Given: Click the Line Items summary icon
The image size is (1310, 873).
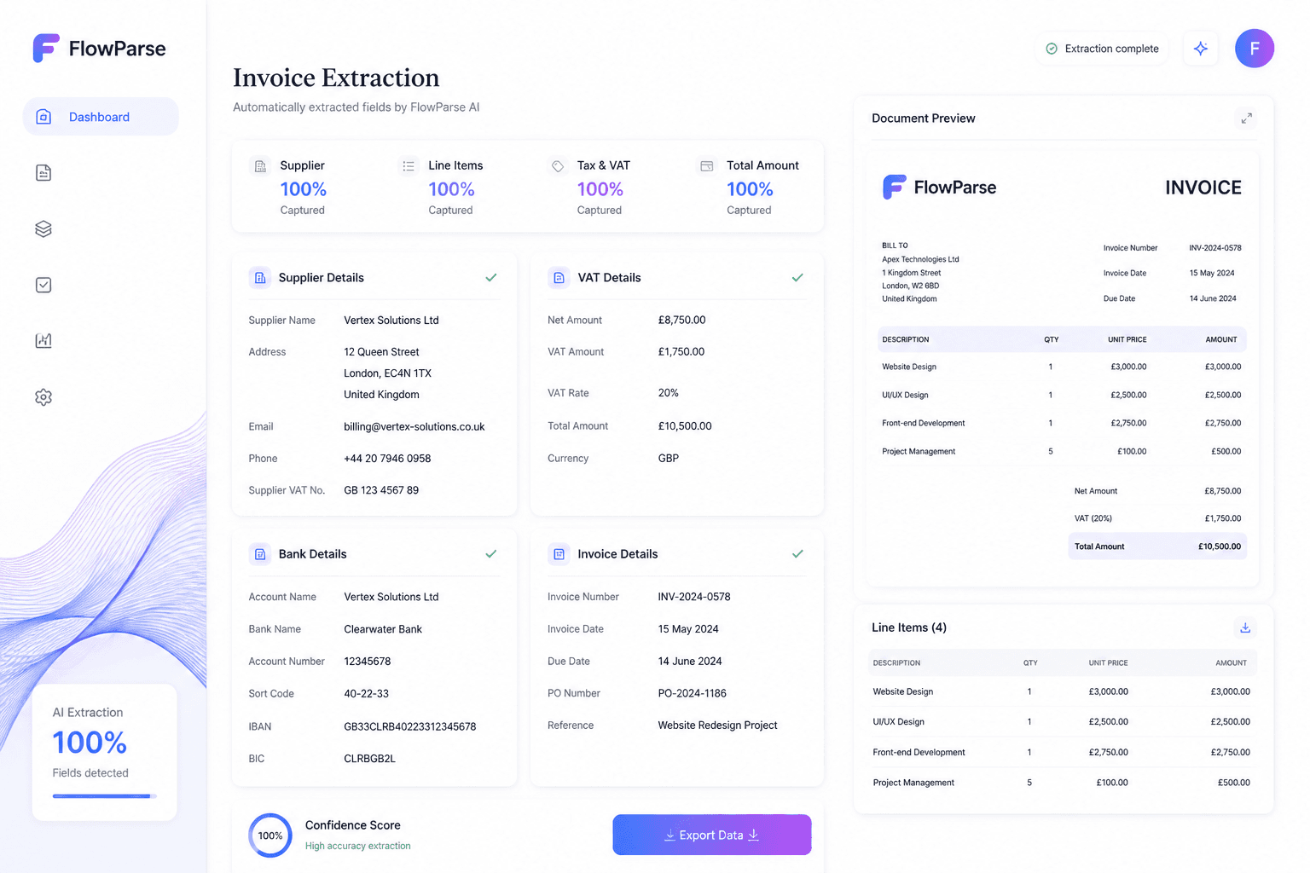Looking at the screenshot, I should click(409, 166).
